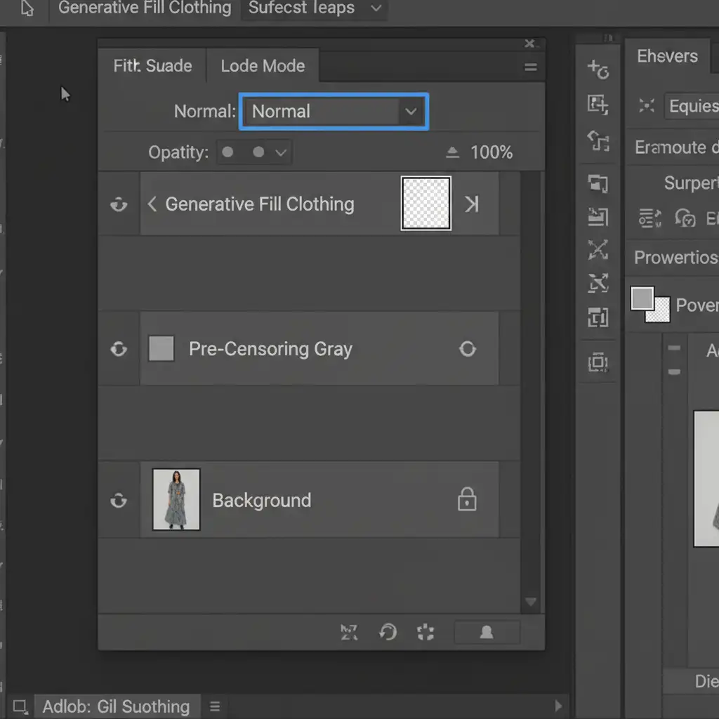The height and width of the screenshot is (719, 719).
Task: Expand the Opatity dropdown control
Action: 254,152
